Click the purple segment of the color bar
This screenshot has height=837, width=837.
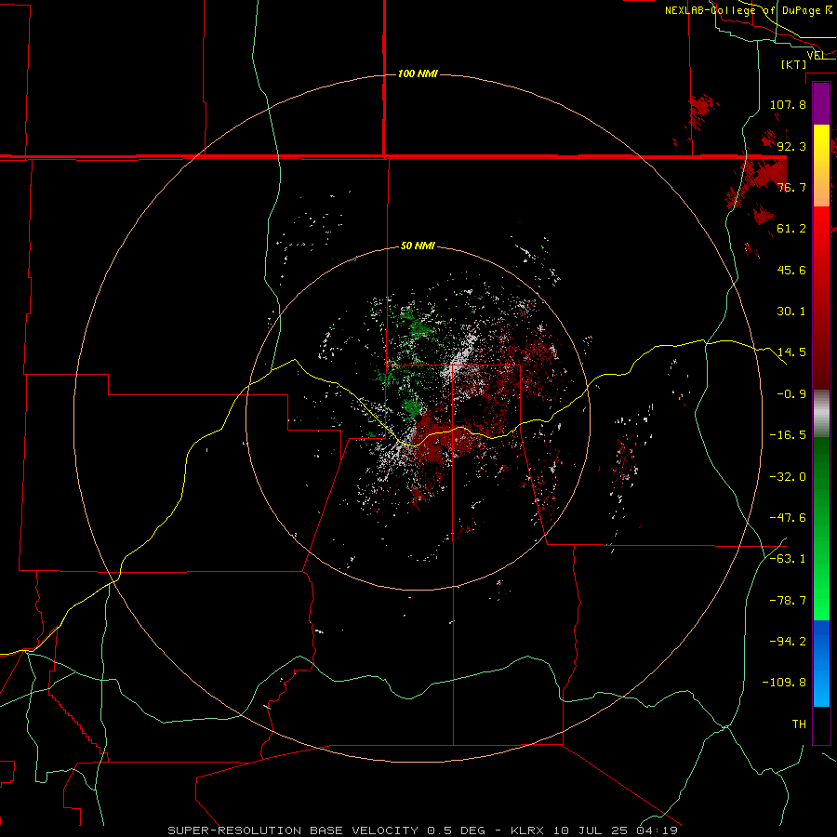(x=821, y=104)
